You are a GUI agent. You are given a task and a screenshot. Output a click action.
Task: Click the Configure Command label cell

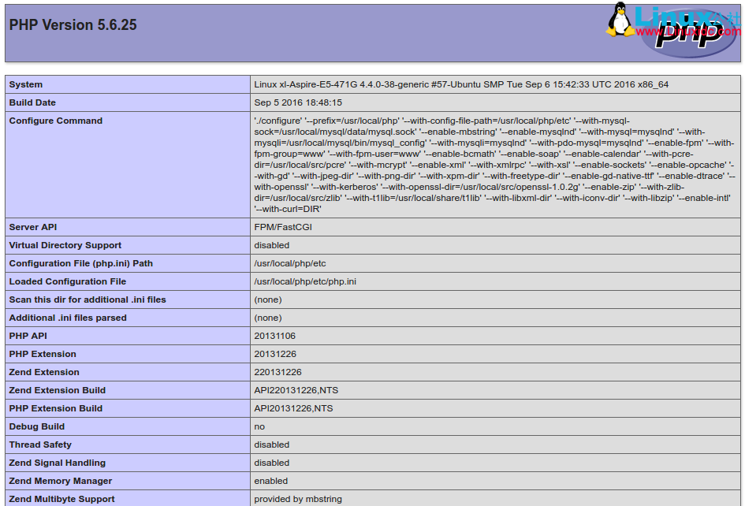pyautogui.click(x=56, y=121)
